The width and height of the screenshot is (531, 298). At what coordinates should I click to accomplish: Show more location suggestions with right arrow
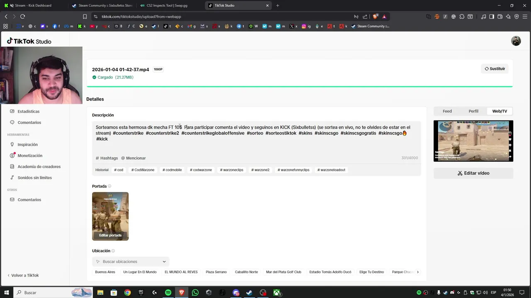[418, 272]
